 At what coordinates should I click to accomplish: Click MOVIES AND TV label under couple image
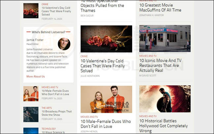click(x=89, y=117)
